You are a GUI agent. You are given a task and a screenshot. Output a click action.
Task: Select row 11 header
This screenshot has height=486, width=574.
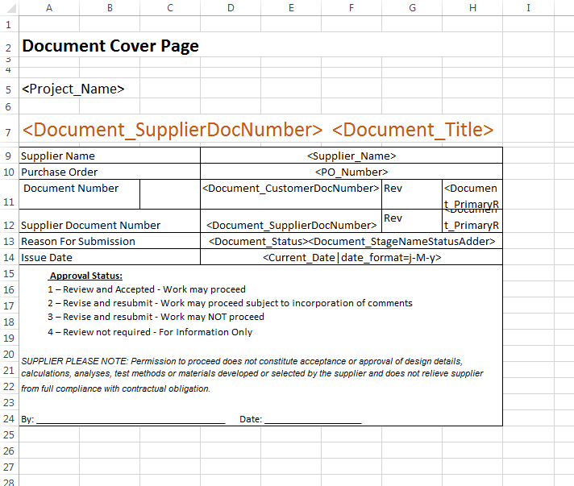click(x=9, y=194)
